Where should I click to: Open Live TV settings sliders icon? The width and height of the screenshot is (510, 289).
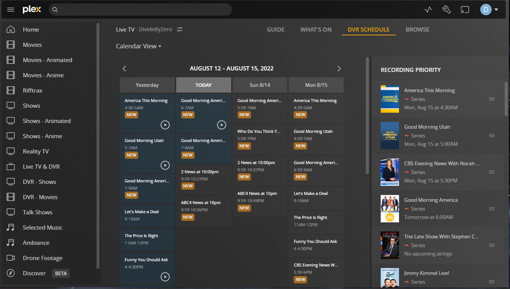pyautogui.click(x=179, y=29)
